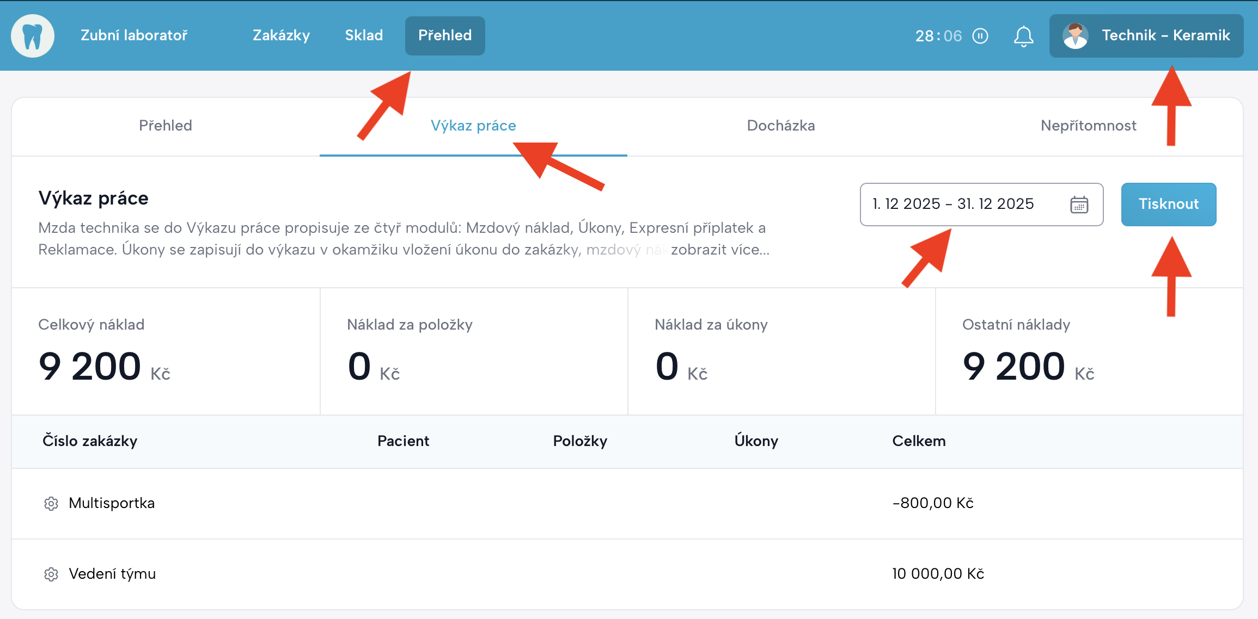Screen dimensions: 1258x619
Task: Open the calendar date picker icon
Action: [x=1079, y=205]
